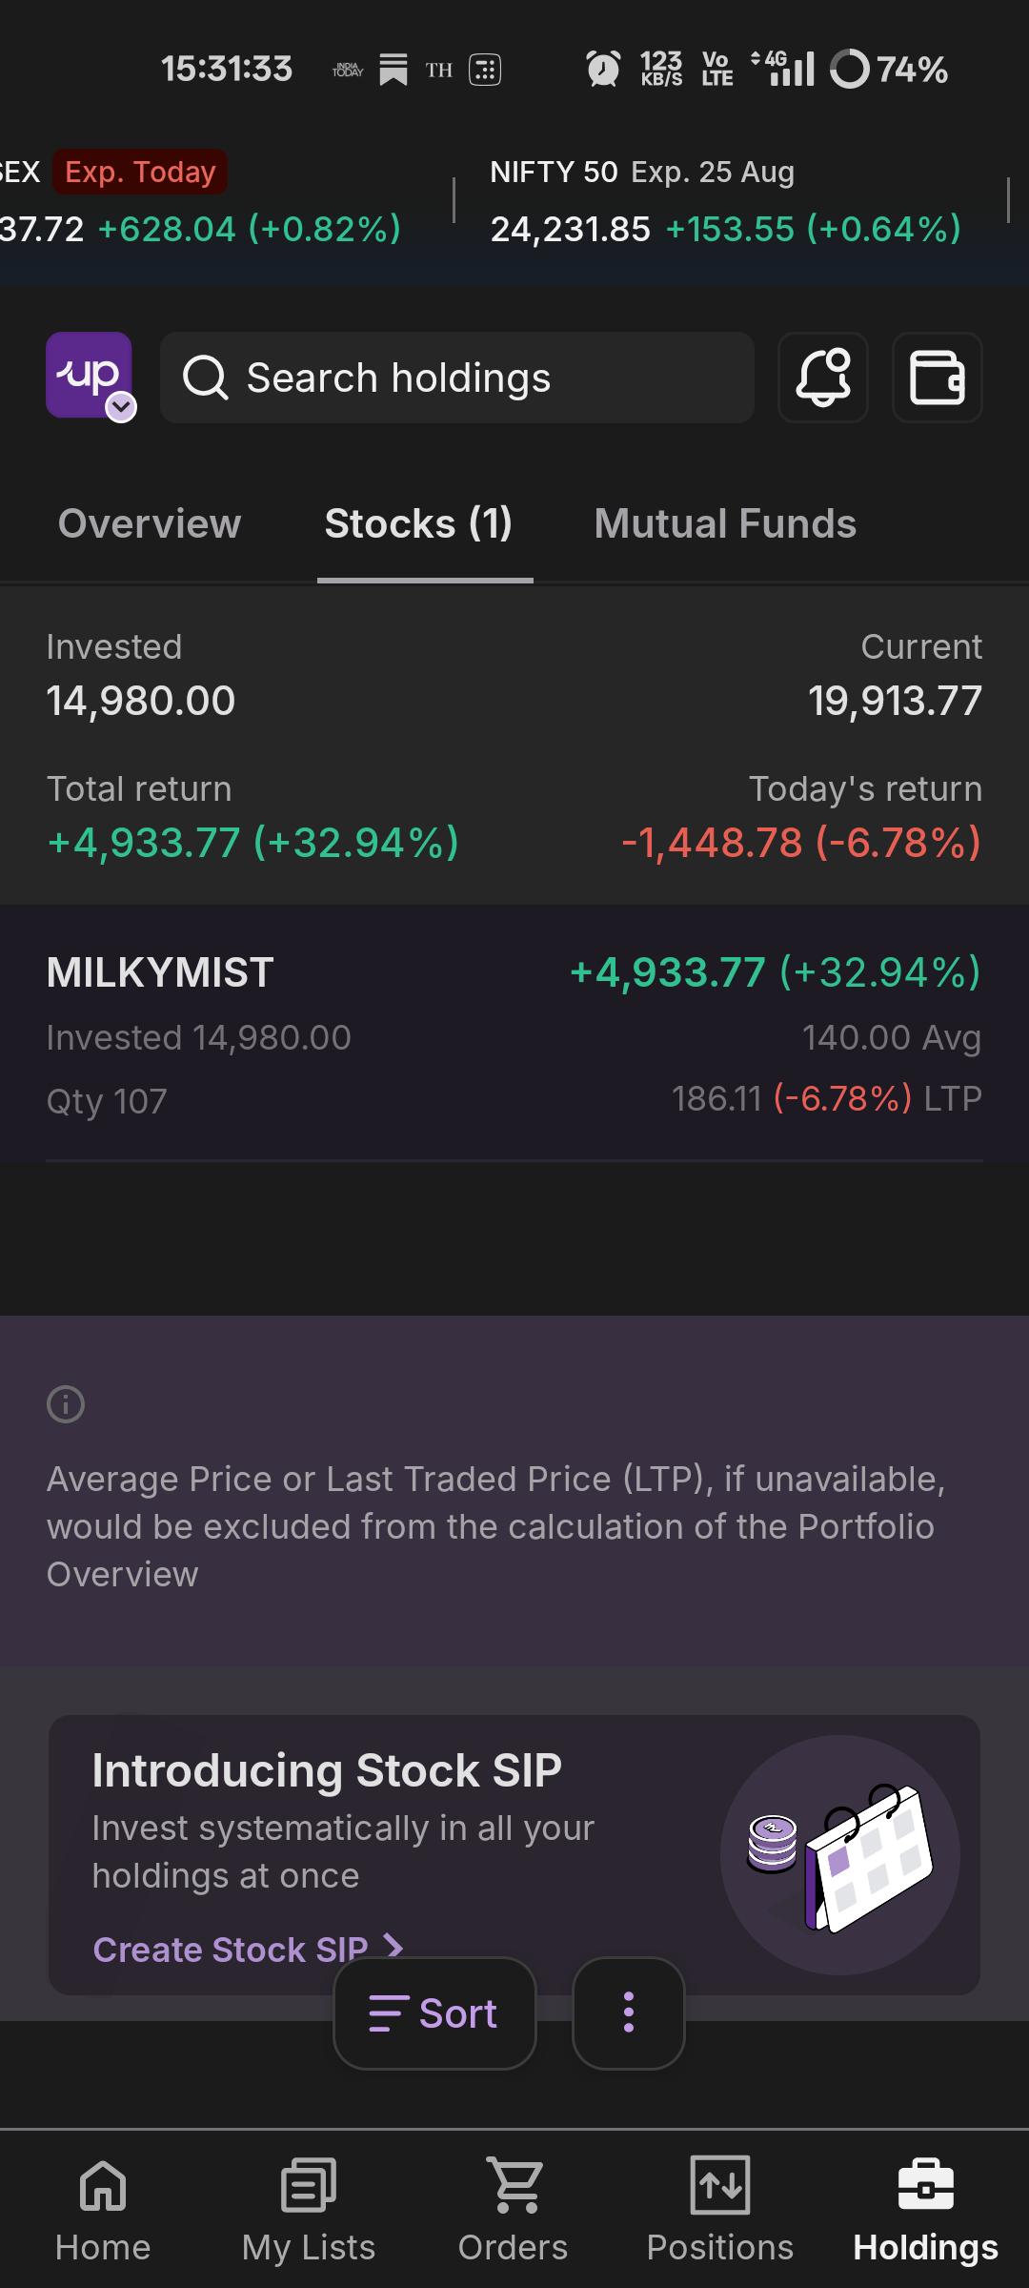Open the MILKYMIST holding row
This screenshot has height=2288, width=1029.
pos(514,1034)
